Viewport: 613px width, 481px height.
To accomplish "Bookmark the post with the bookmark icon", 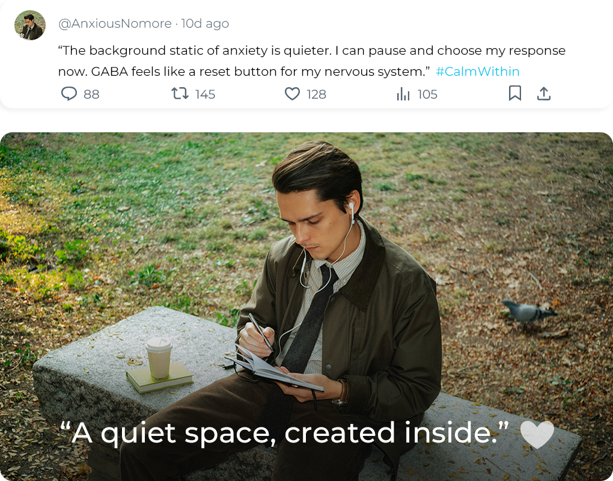I will [x=515, y=93].
